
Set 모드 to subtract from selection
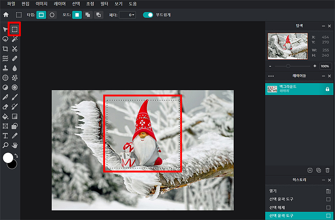coord(99,15)
